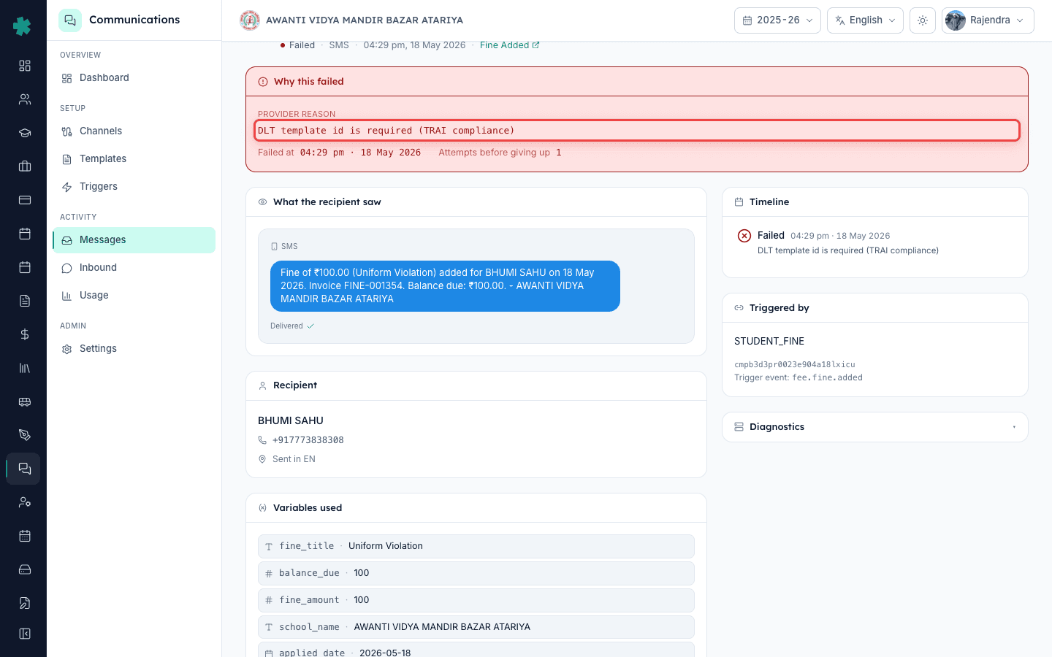Image resolution: width=1052 pixels, height=657 pixels.
Task: Open the credit card icon in the dark rail
Action: pyautogui.click(x=25, y=200)
